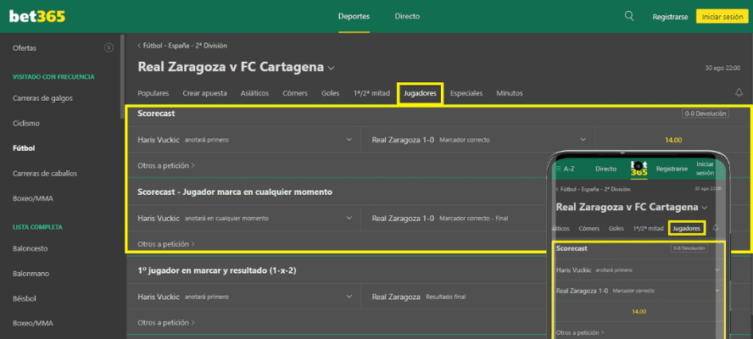Click the desktop Registrarse link

pos(671,17)
